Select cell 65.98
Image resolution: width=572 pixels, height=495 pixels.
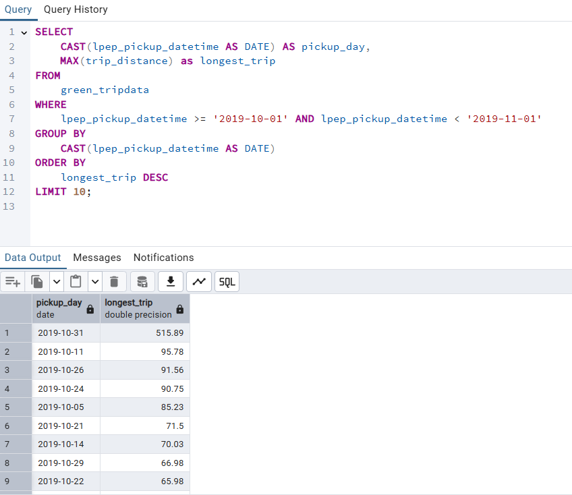pos(145,482)
